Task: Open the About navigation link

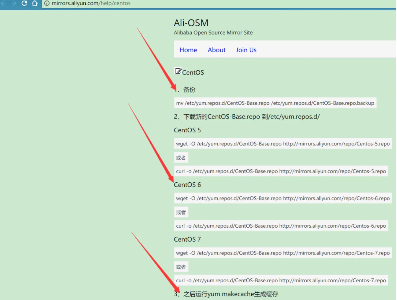Action: tap(217, 50)
